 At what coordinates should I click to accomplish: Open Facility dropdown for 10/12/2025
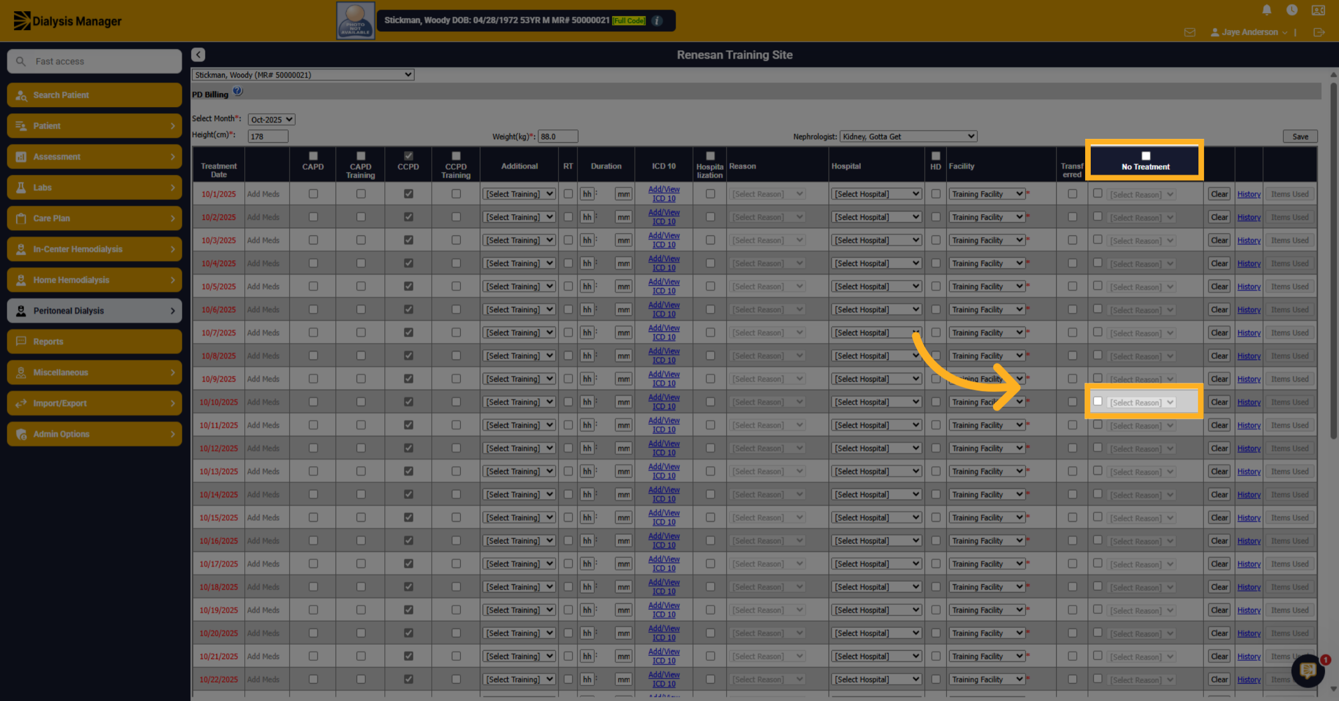(986, 448)
